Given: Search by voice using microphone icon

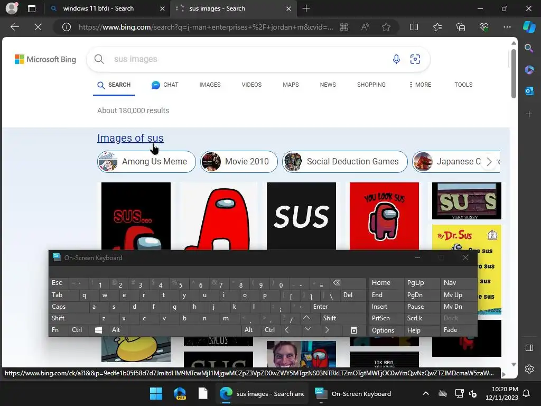Looking at the screenshot, I should coord(396,59).
